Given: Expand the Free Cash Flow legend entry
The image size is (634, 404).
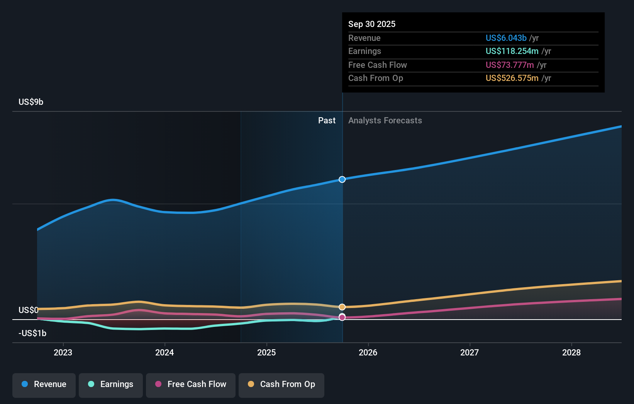Looking at the screenshot, I should tap(190, 384).
